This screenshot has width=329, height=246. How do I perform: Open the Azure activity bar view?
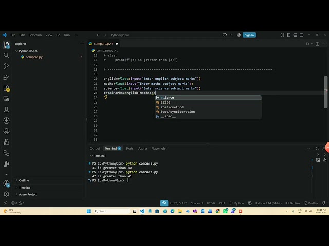[6, 142]
